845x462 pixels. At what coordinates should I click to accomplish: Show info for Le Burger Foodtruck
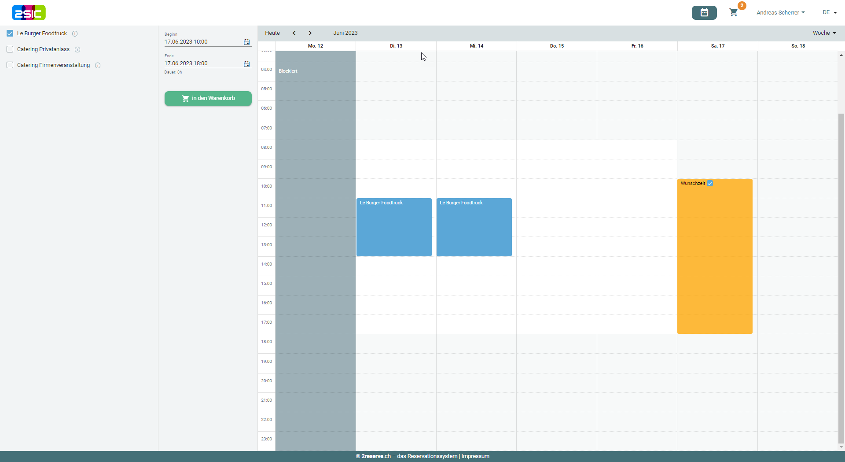75,33
